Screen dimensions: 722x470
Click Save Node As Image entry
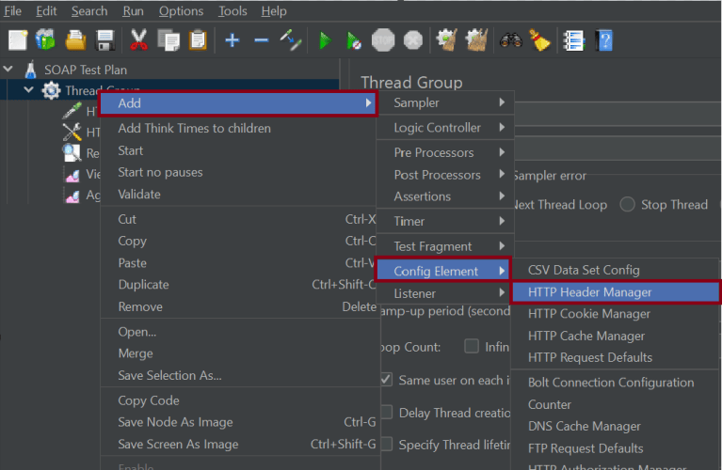pyautogui.click(x=239, y=422)
